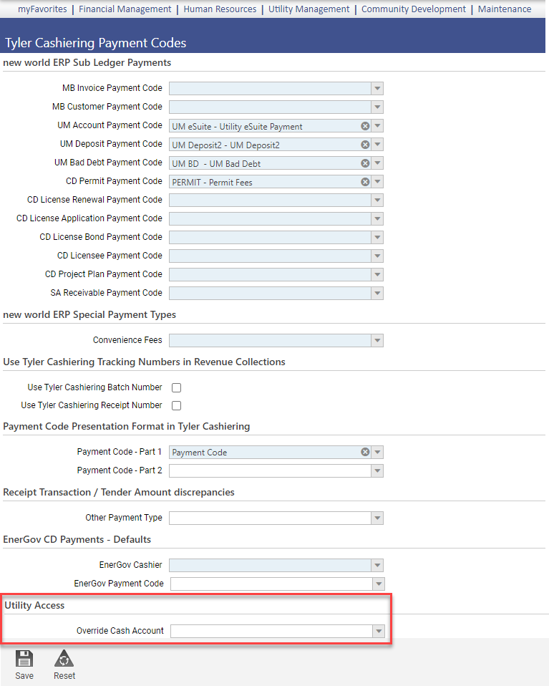Open the Convenience Fees dropdown arrow
Viewport: 549px width, 686px height.
(377, 340)
